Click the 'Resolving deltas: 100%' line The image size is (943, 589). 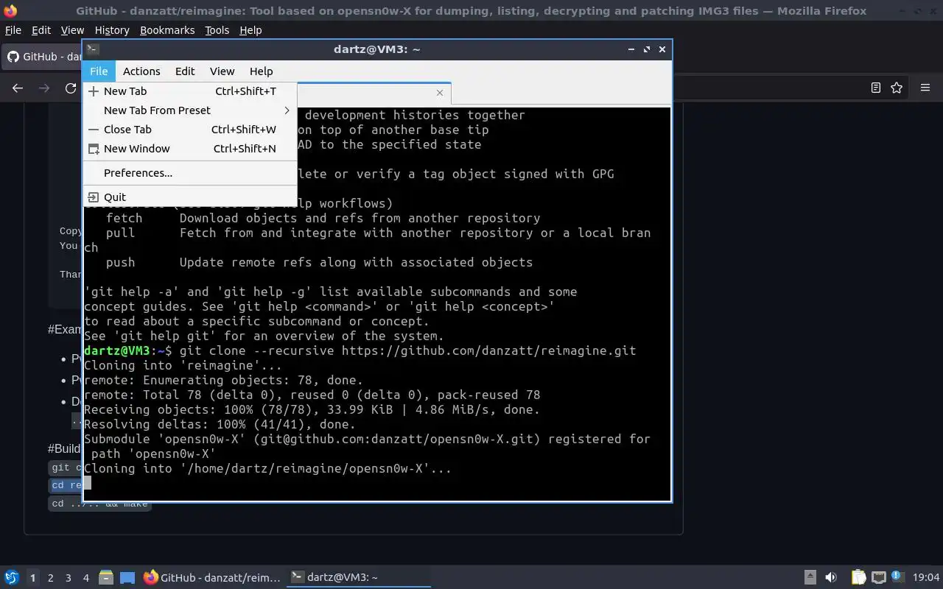[x=220, y=424]
